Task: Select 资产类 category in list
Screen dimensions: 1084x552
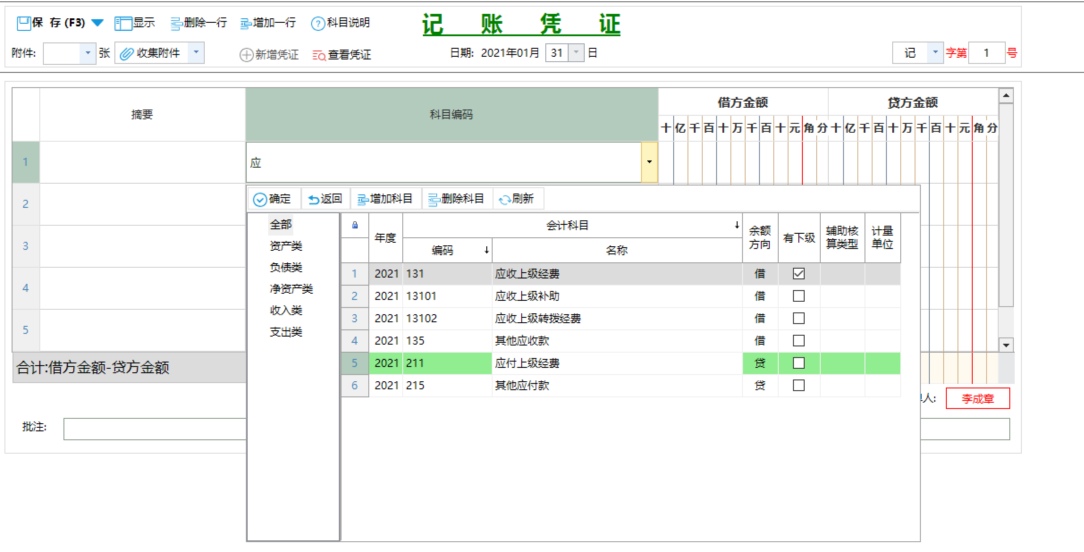Action: point(286,246)
